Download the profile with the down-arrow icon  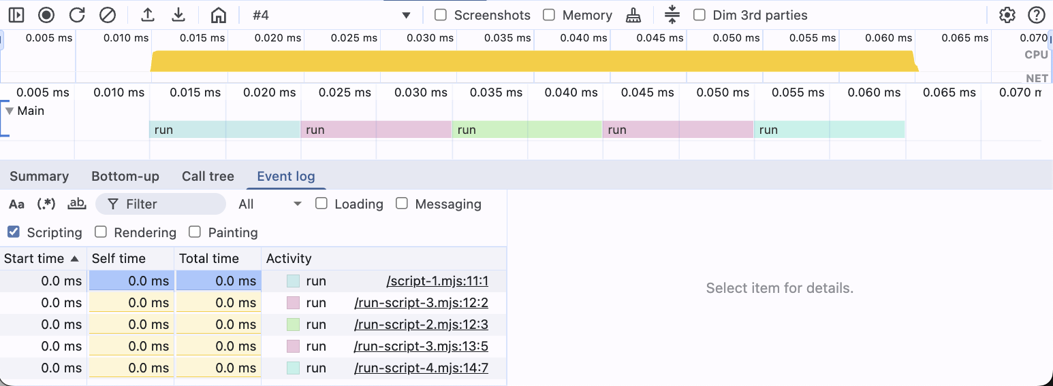pyautogui.click(x=178, y=15)
